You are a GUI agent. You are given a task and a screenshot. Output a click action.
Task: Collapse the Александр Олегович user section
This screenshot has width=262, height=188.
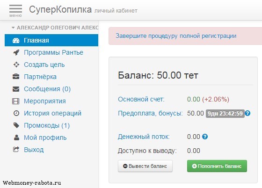coord(55,28)
